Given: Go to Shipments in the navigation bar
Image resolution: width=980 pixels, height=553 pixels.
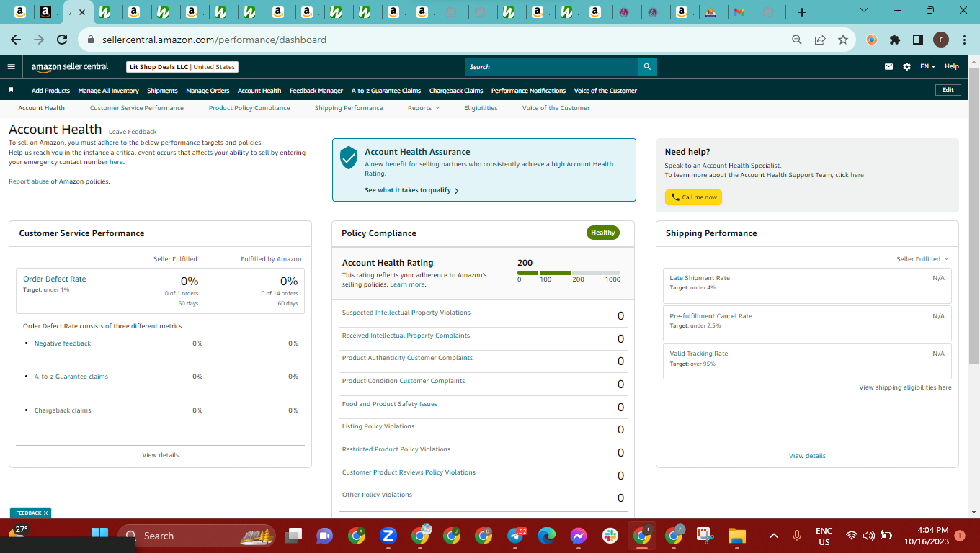Looking at the screenshot, I should coord(162,91).
